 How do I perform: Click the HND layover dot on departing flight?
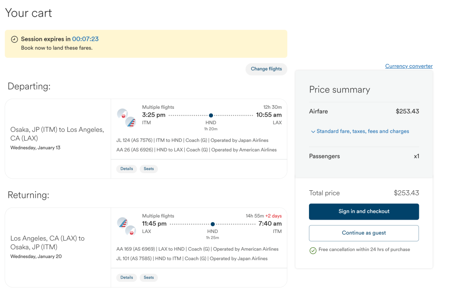(211, 115)
